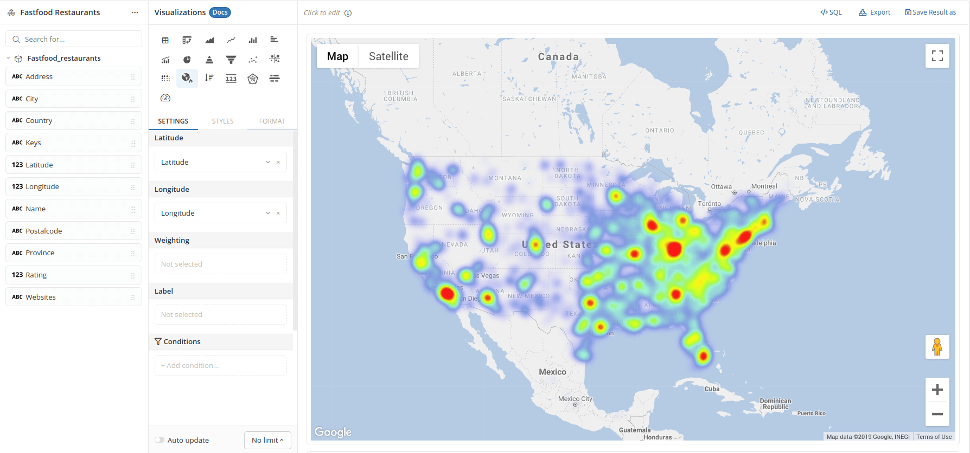Zoom in on the map with plus
The height and width of the screenshot is (453, 970).
click(x=937, y=390)
